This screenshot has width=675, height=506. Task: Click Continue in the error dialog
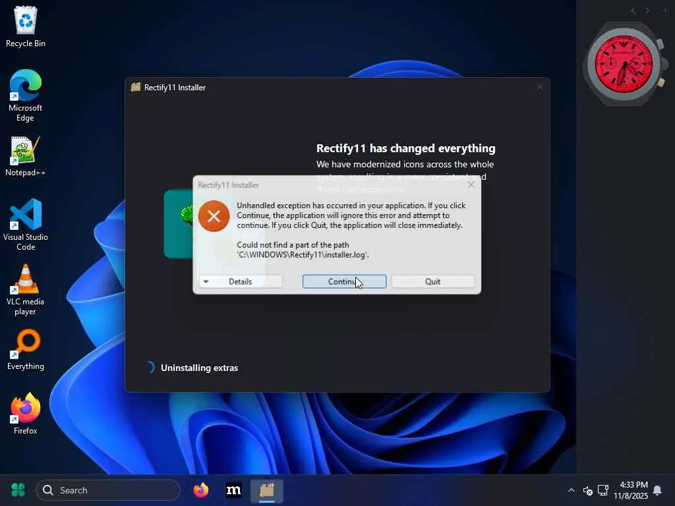click(344, 281)
